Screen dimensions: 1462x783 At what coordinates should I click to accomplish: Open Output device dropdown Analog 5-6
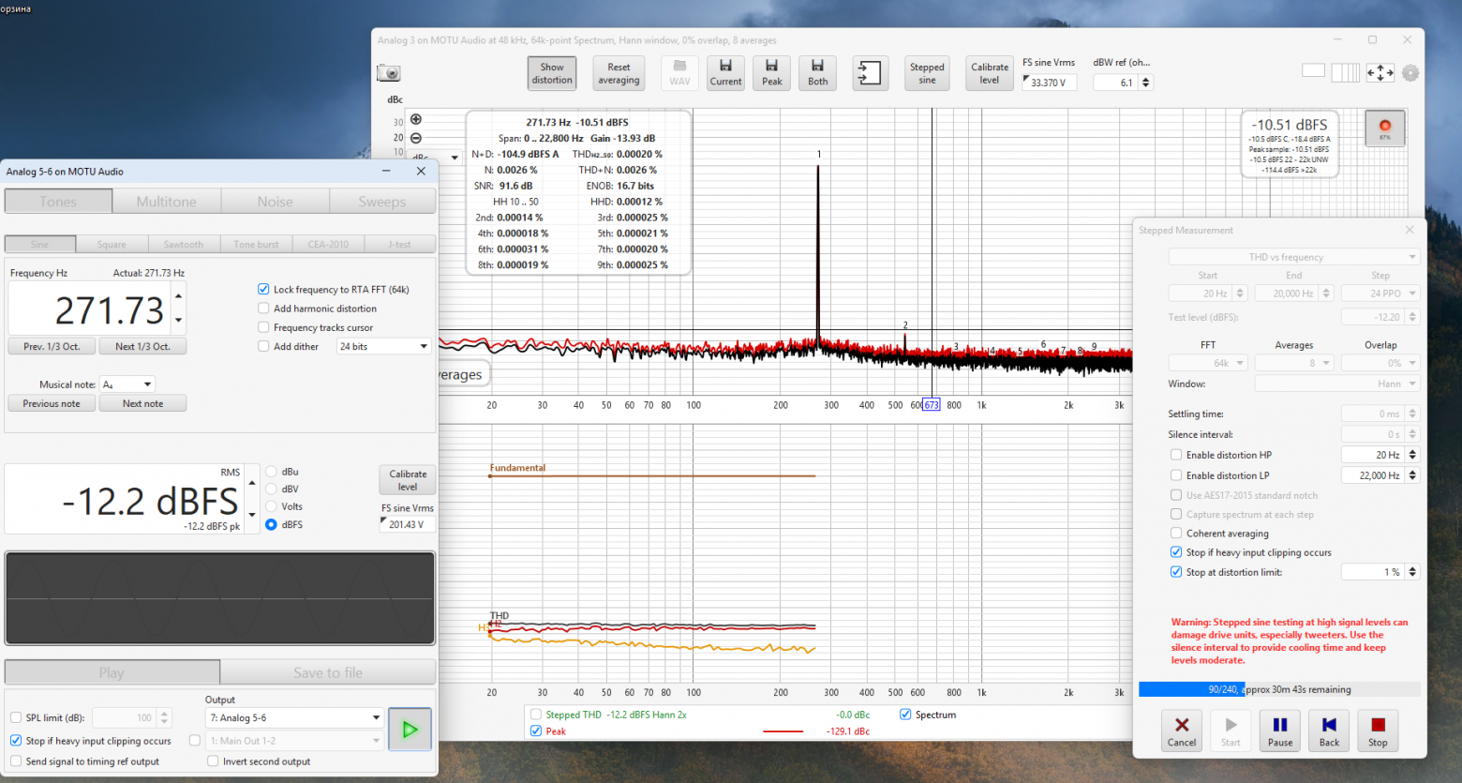294,718
